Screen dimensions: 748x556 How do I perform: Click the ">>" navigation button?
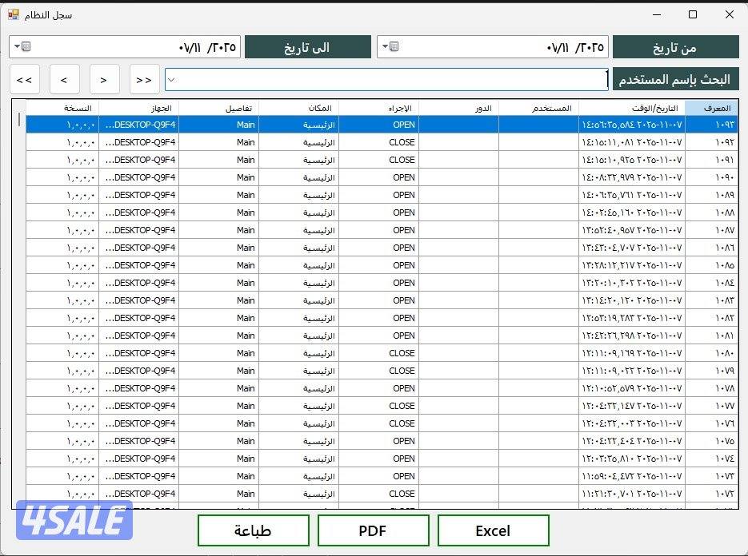(x=144, y=80)
